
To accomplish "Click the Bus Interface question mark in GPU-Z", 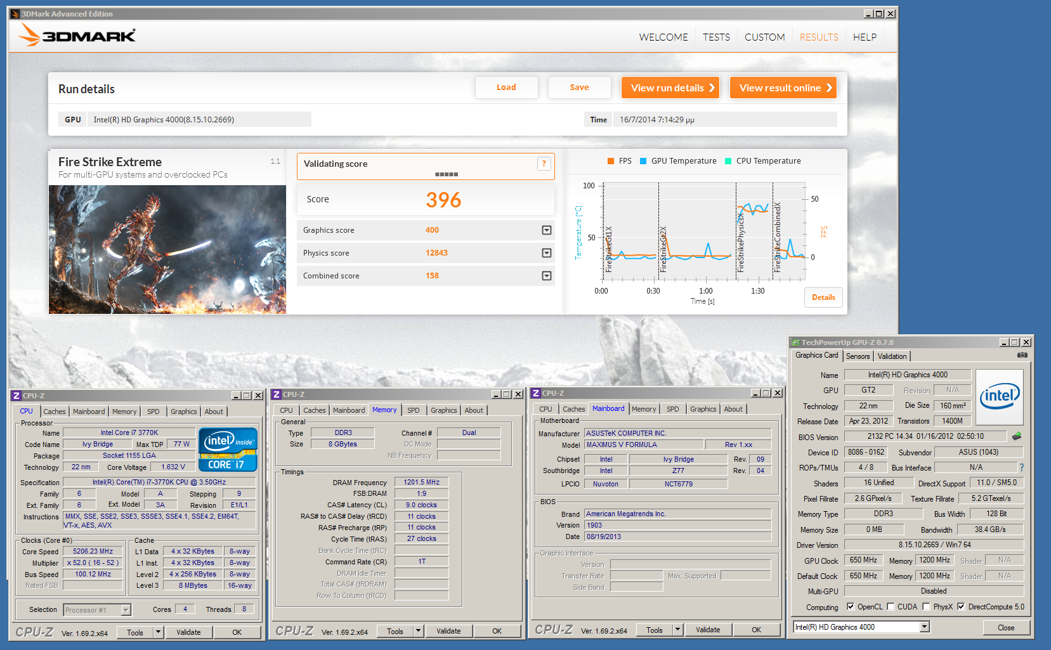I will tap(1021, 467).
